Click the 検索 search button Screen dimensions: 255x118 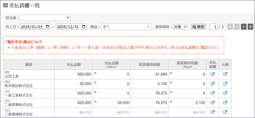(x=198, y=27)
